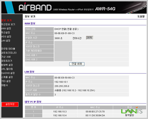The height and width of the screenshot is (119, 148).
Task: Click the DNS 서버 1 label
Action: point(31,55)
